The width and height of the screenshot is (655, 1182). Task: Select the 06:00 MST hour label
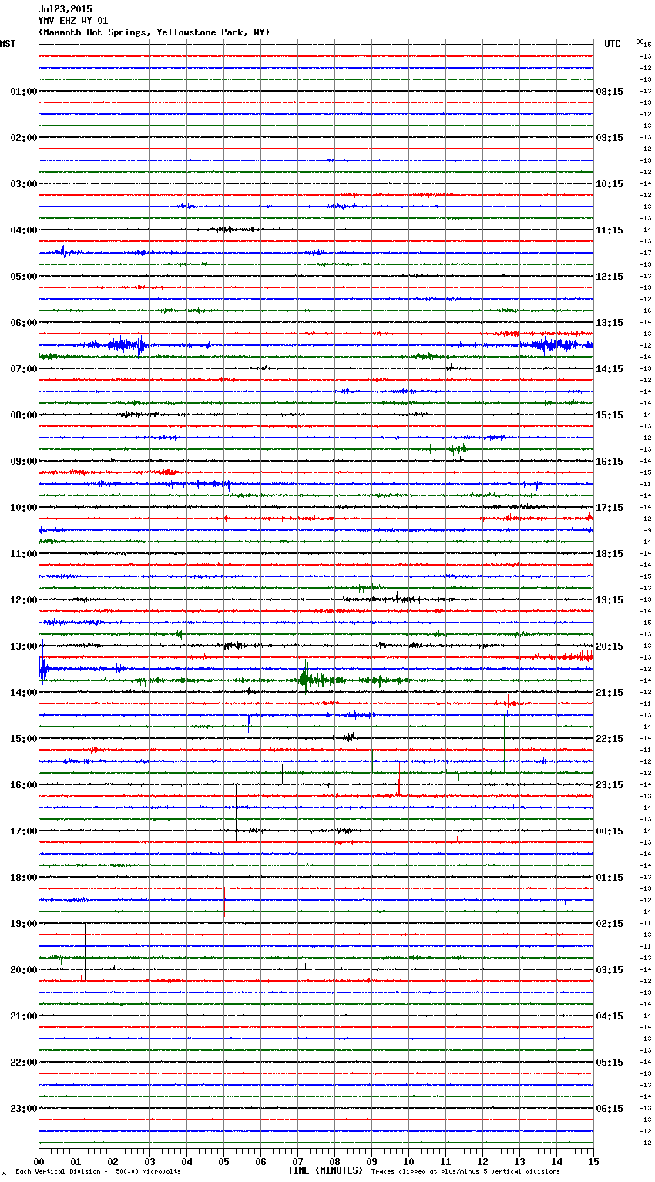(24, 323)
